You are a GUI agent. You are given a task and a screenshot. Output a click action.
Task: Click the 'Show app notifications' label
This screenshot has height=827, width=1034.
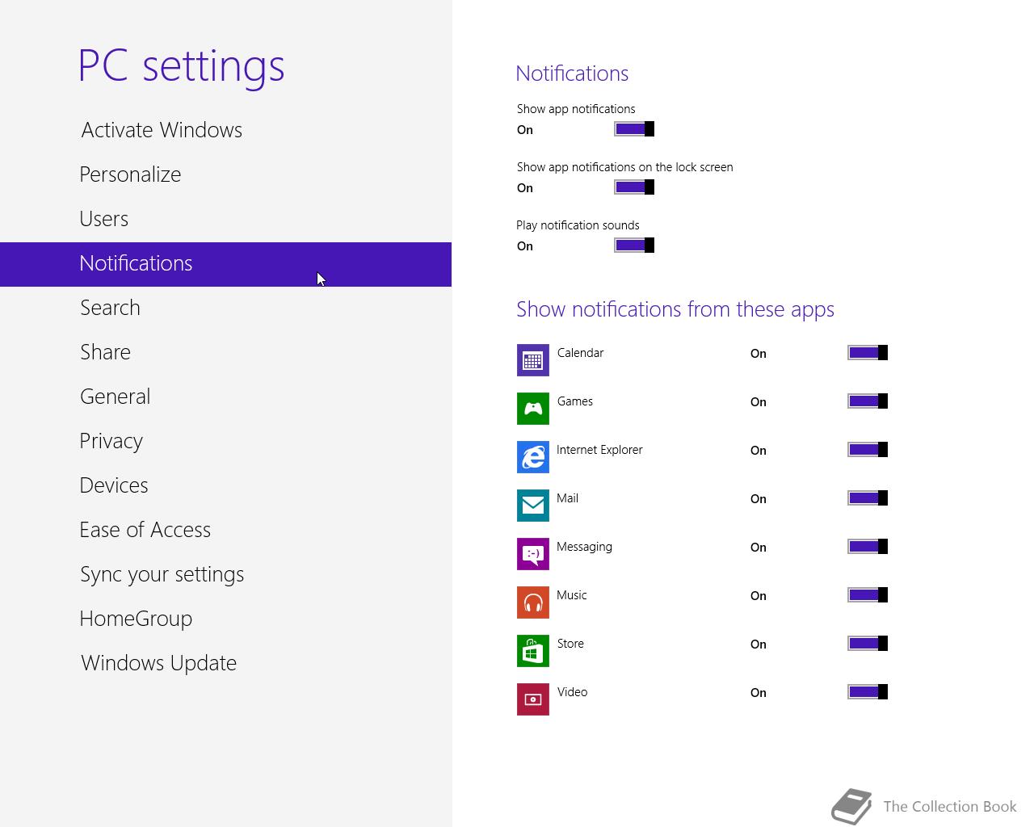(576, 109)
